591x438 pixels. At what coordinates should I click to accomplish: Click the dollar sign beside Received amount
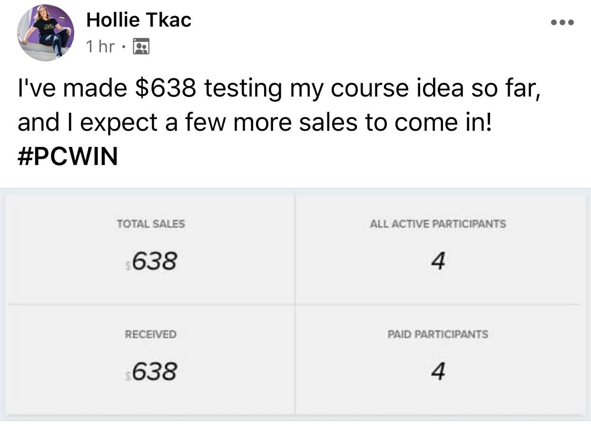point(128,377)
